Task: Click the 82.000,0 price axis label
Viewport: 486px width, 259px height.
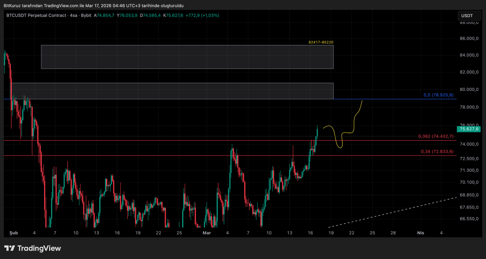Action: point(469,72)
